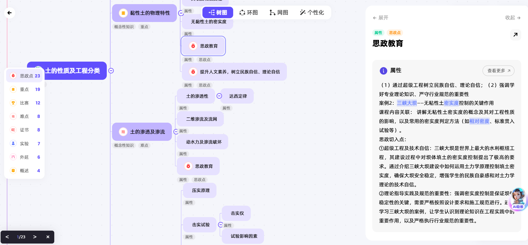Collapse the 土的渗透性 branch
This screenshot has width=528, height=245.
coord(219,96)
